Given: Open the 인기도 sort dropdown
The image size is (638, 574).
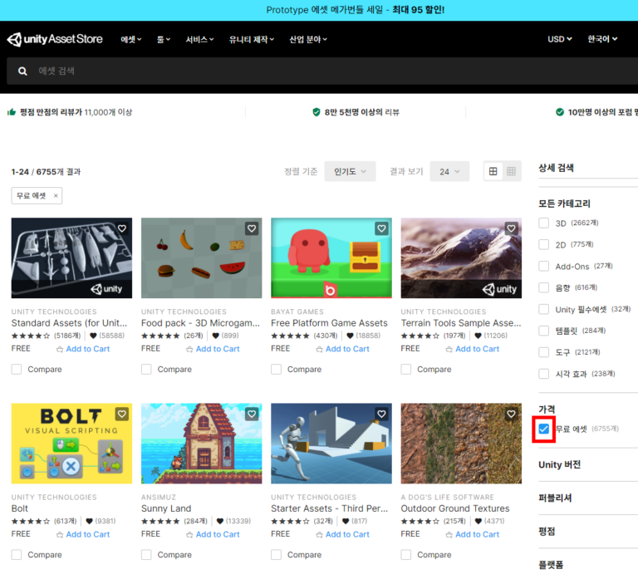Looking at the screenshot, I should 350,171.
